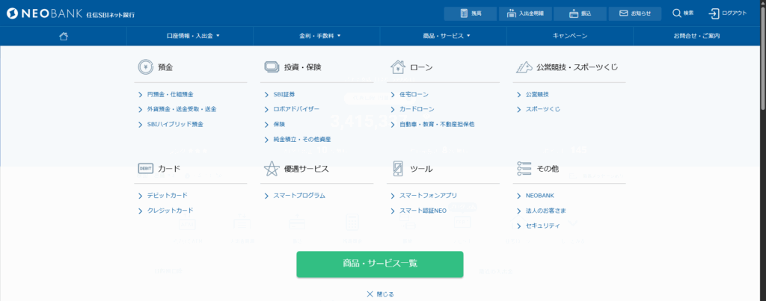
Task: Click the yen coin 預金 icon
Action: (145, 67)
